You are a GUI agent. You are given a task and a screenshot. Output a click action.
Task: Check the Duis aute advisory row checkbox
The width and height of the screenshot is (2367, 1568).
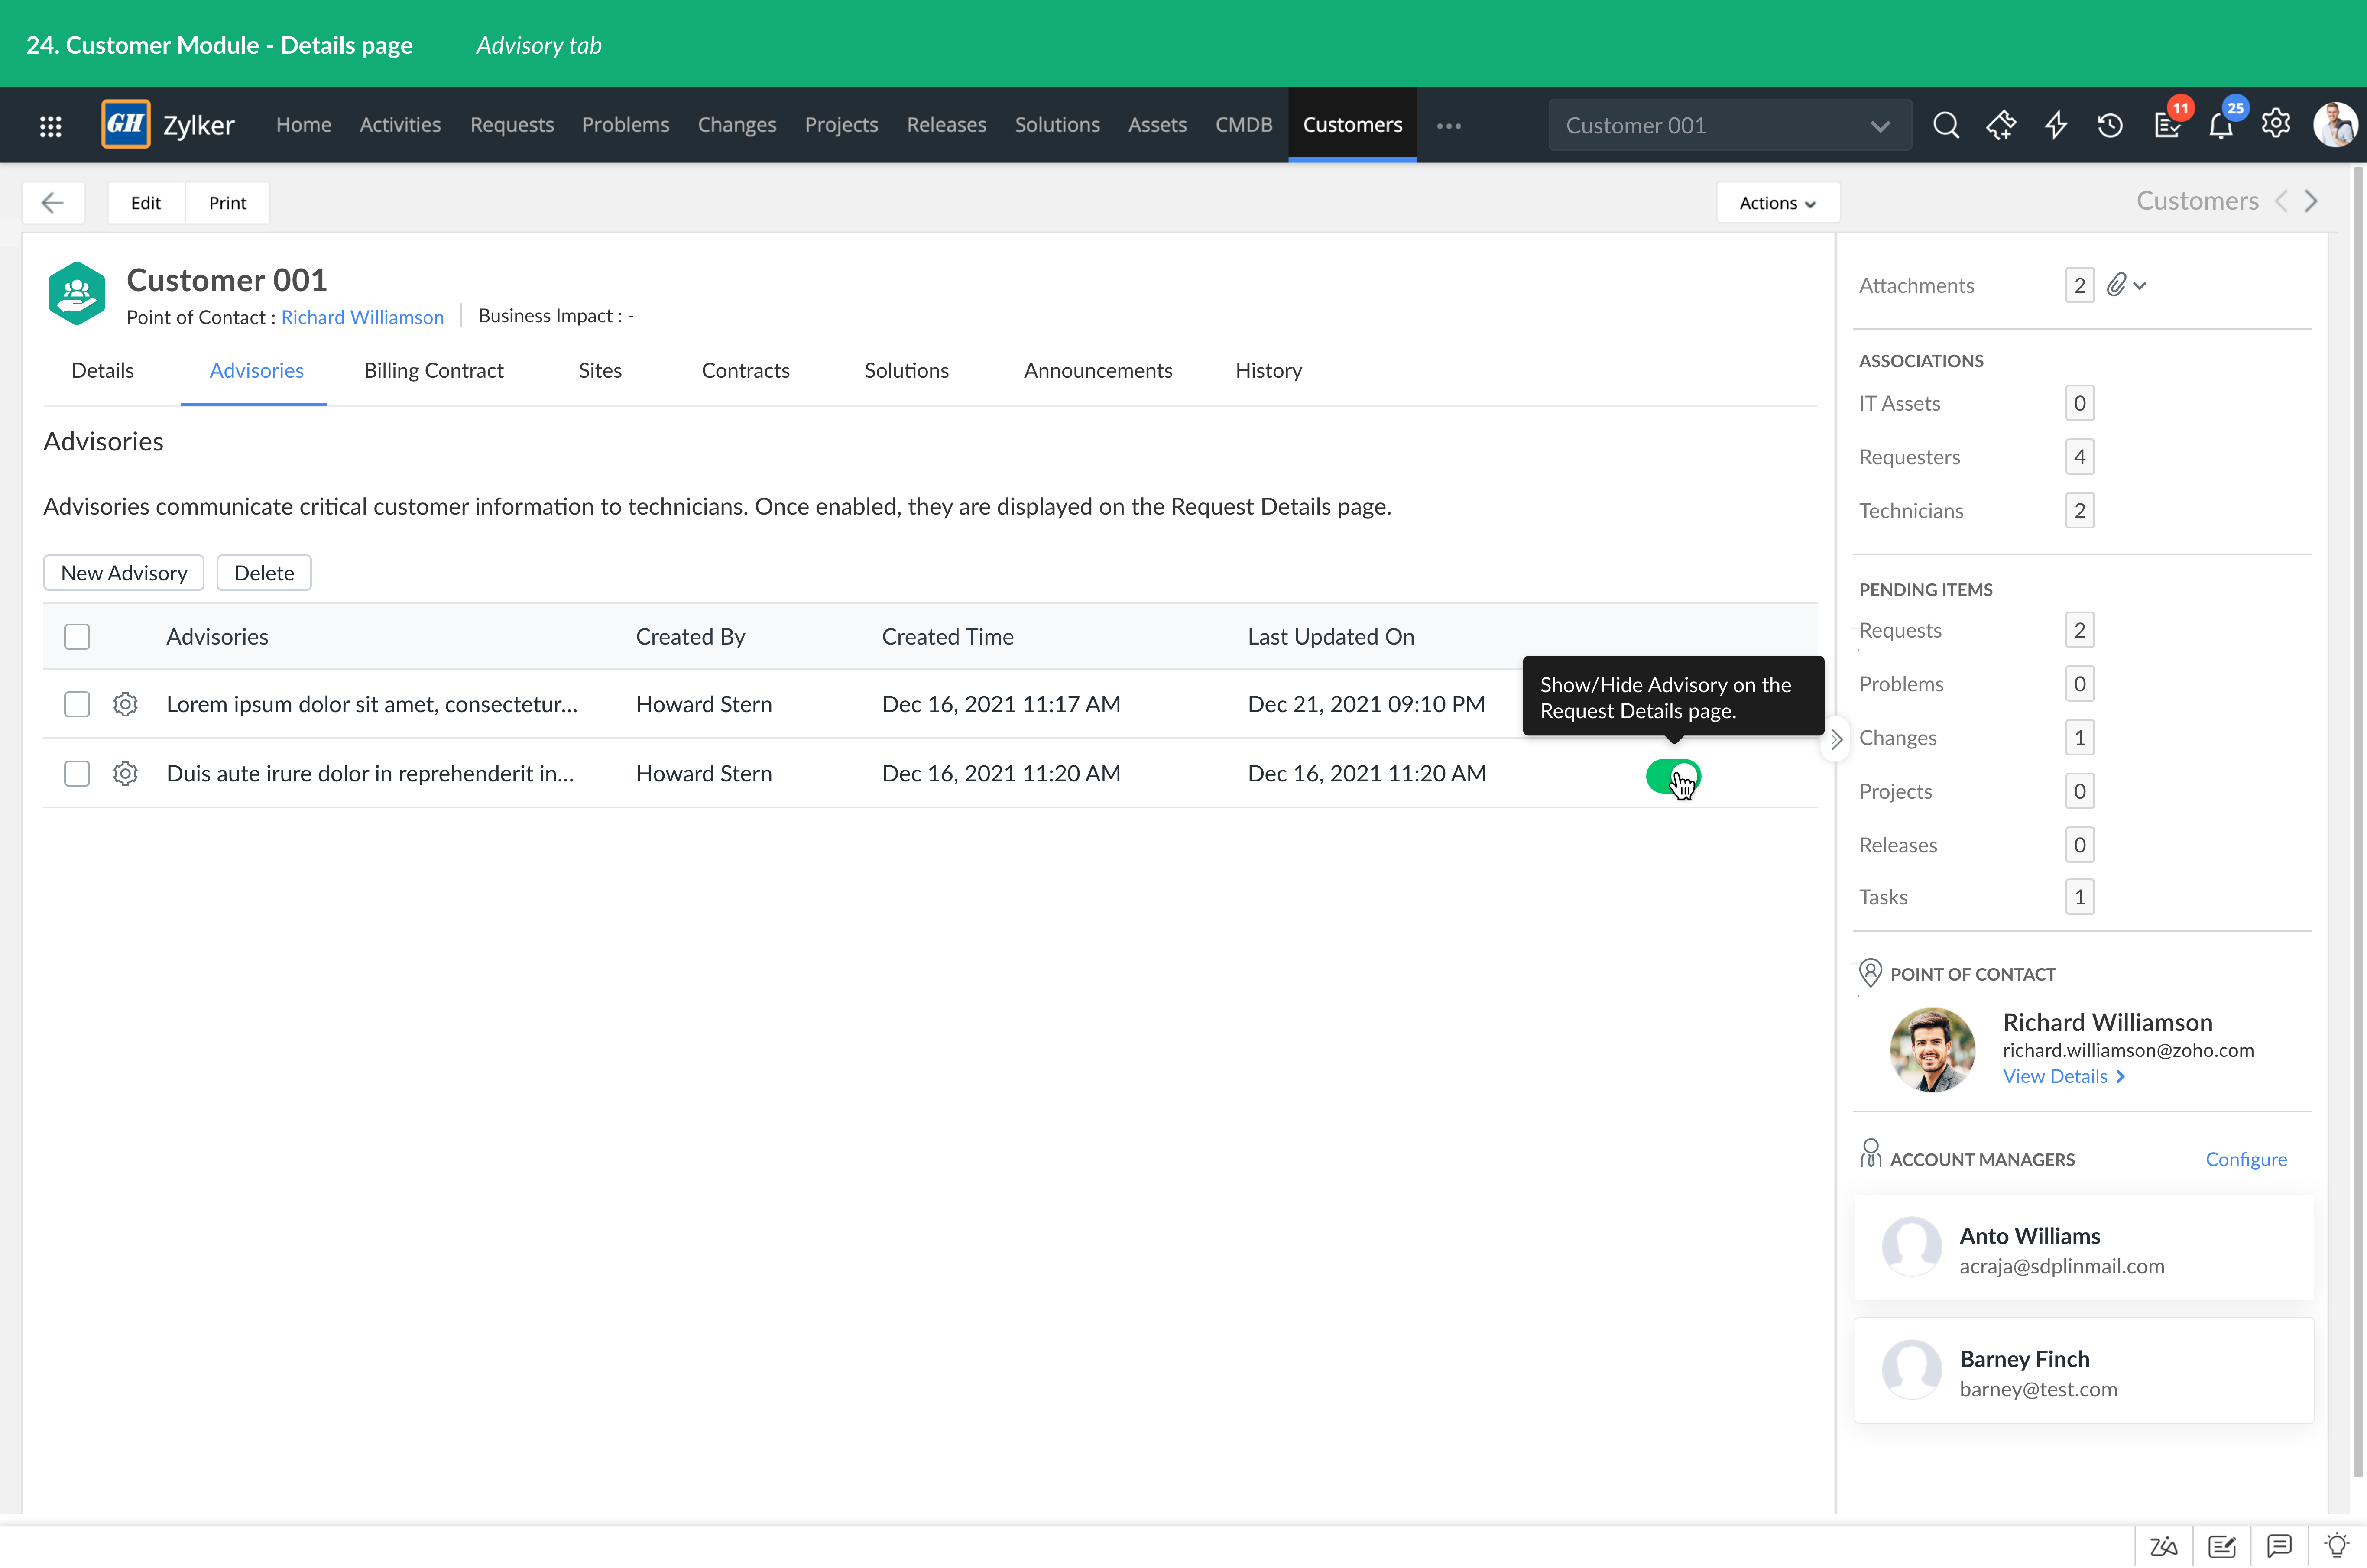point(77,773)
